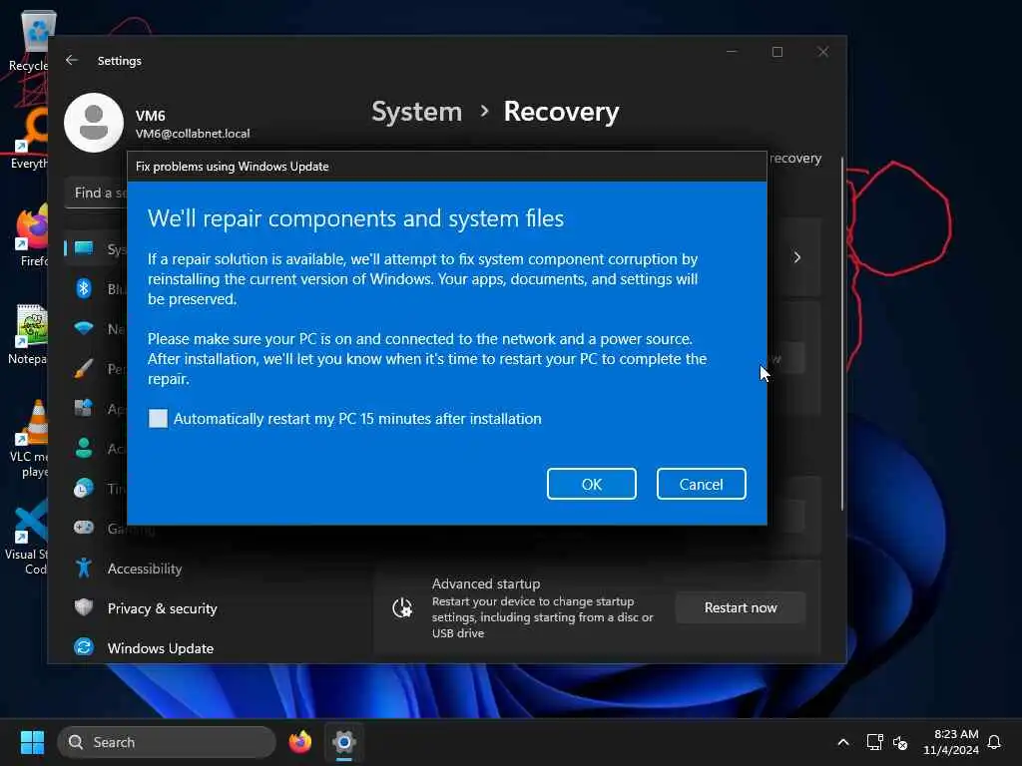This screenshot has height=766, width=1022.
Task: Click the Settings window vertical scrollbar
Action: coord(841,333)
